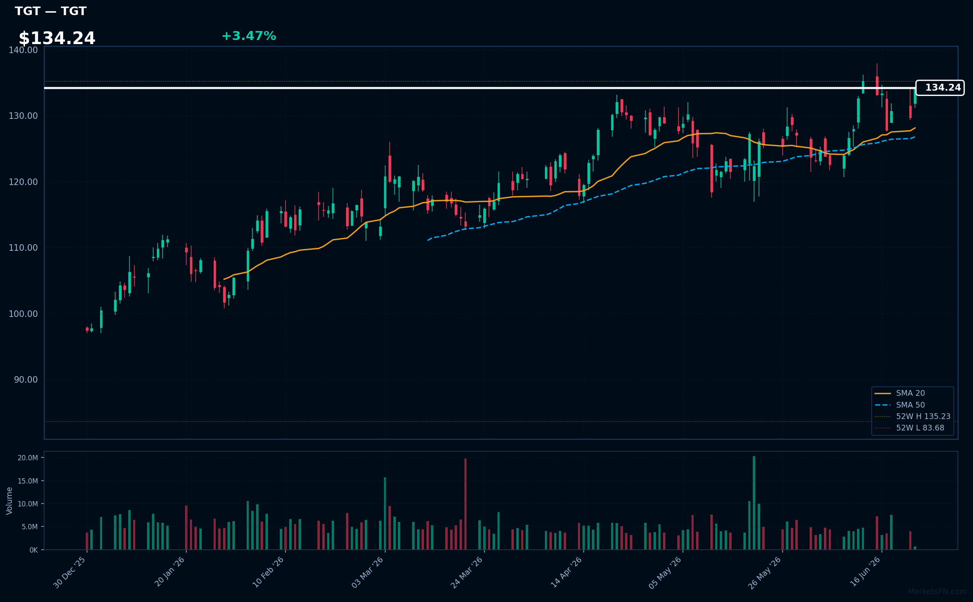Click the 90.00 price axis label
The width and height of the screenshot is (973, 602).
pos(26,380)
